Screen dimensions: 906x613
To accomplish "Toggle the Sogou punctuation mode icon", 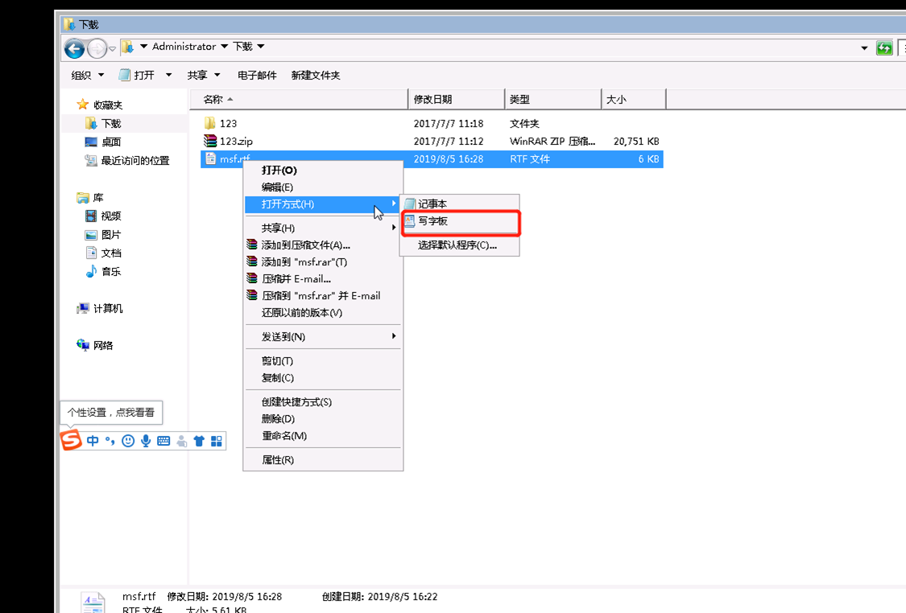I will (110, 441).
